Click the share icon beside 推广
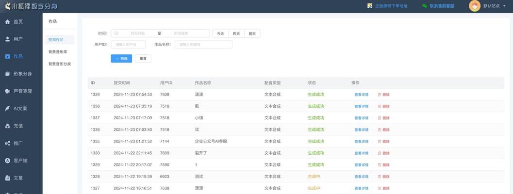Screen dimensions: 513x194 coord(8,143)
